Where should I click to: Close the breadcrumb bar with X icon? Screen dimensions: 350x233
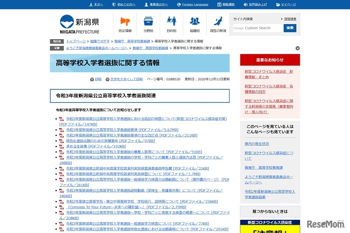297,49
